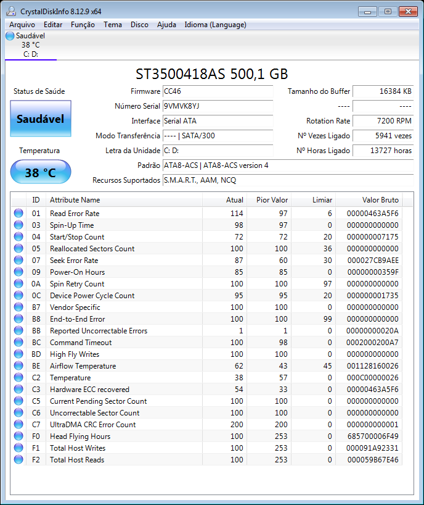Click the power-on count value 5941 vezes
The height and width of the screenshot is (505, 424).
click(383, 136)
